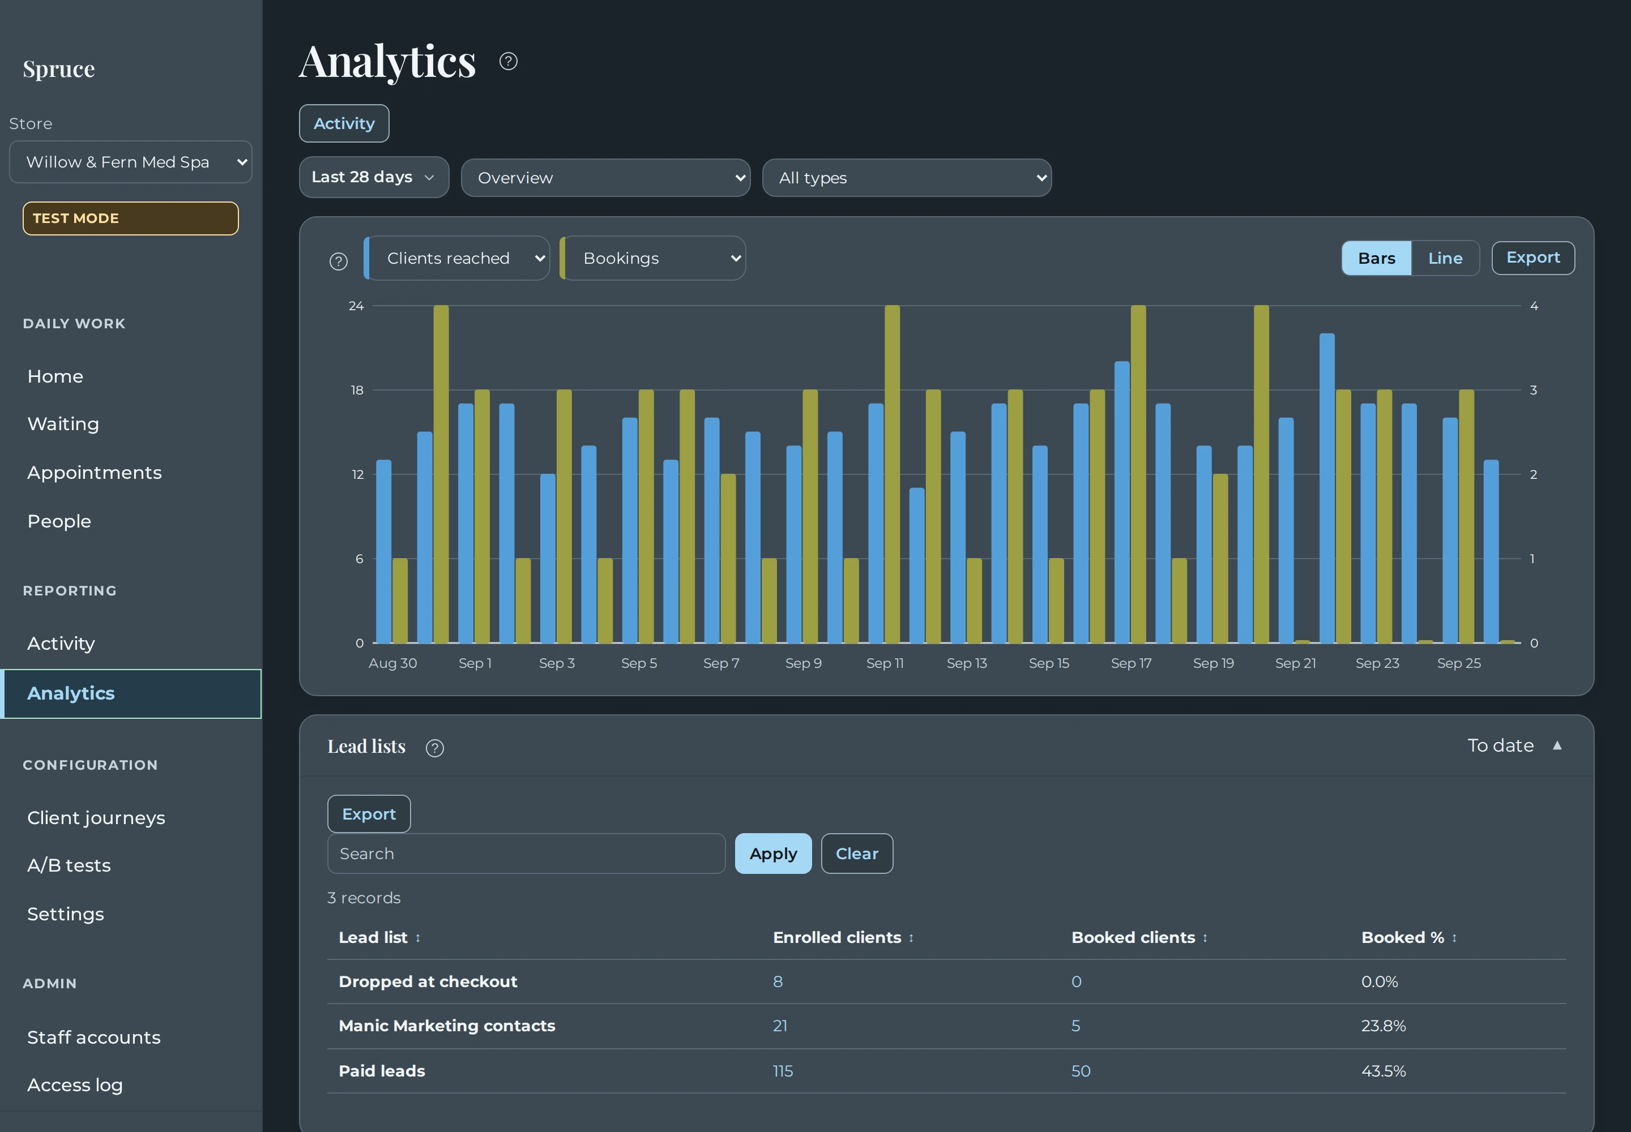Click the 23.8% booked value for Manic Marketing
The height and width of the screenshot is (1132, 1631).
coord(1384,1026)
